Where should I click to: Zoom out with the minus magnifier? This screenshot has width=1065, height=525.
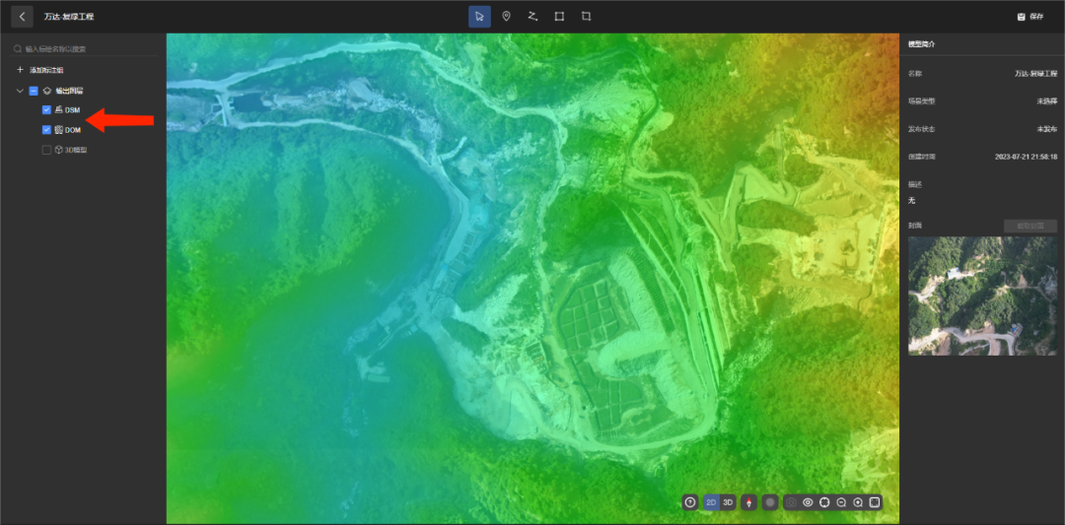click(841, 502)
